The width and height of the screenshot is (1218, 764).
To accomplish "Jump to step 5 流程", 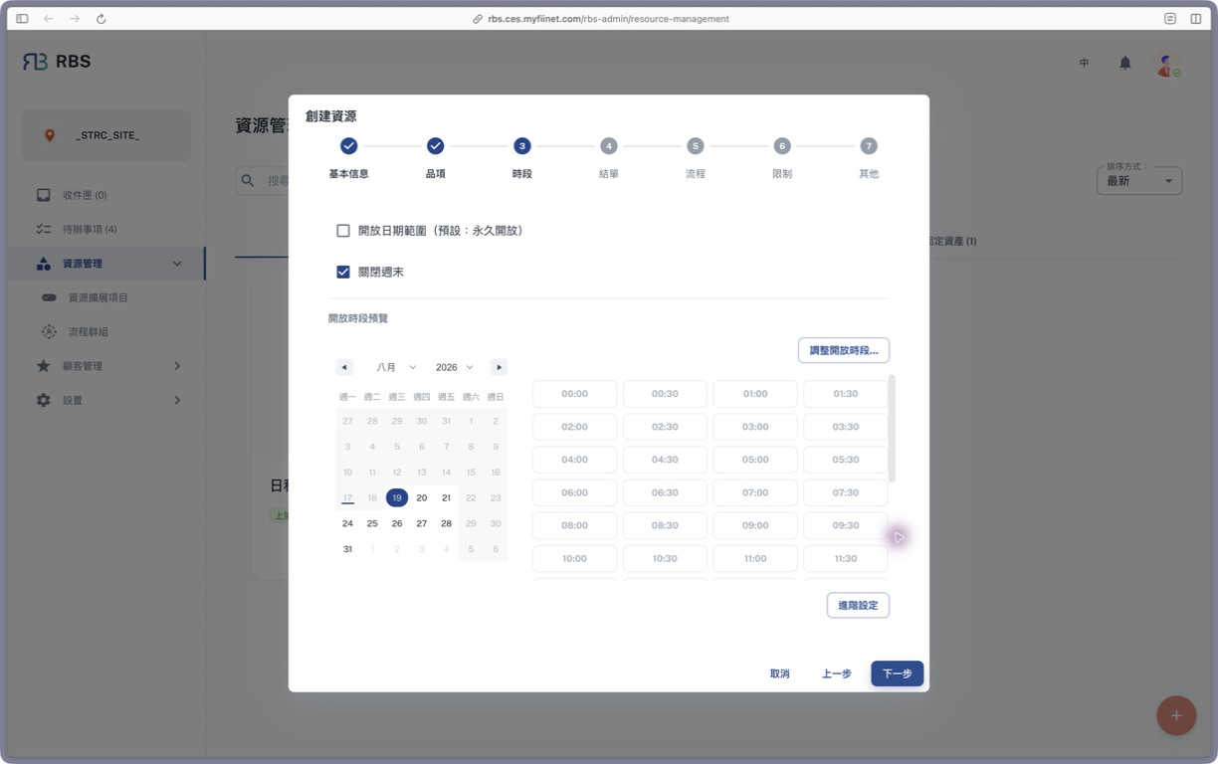I will tap(695, 157).
